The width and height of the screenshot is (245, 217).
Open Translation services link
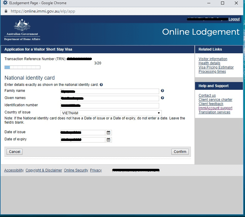(214, 112)
